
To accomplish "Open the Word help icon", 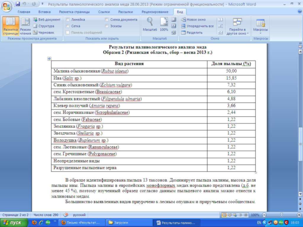I will click(299, 12).
